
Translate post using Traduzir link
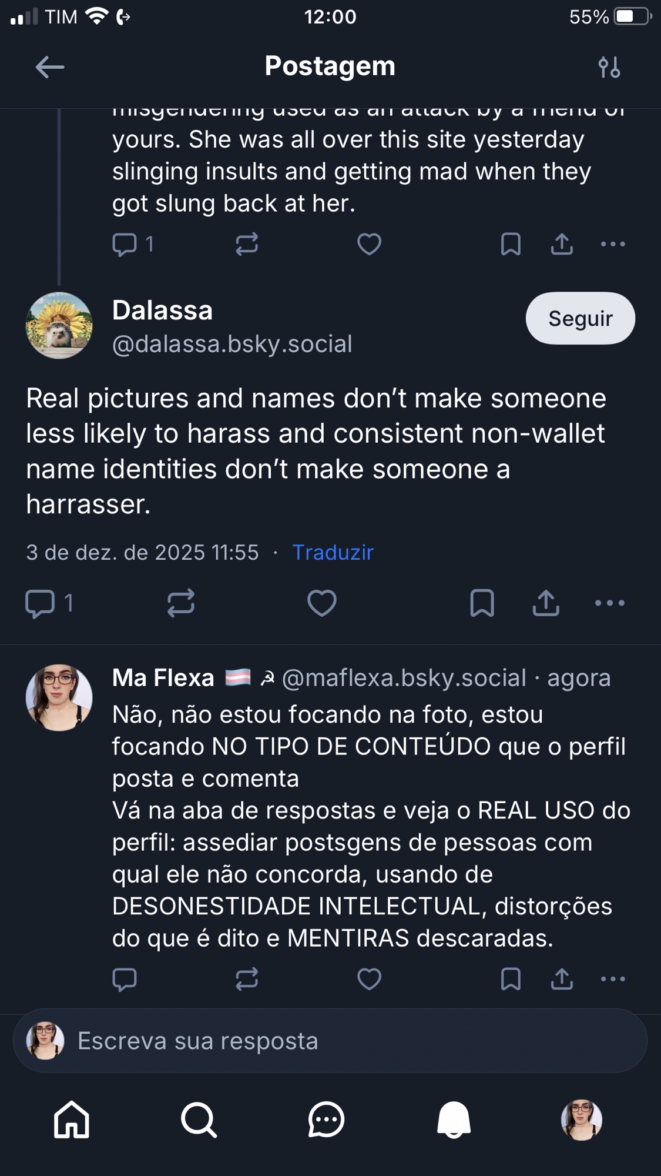point(333,552)
